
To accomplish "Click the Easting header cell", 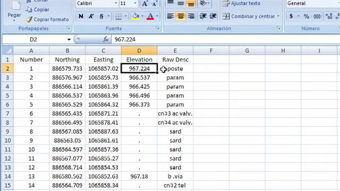I will tap(103, 59).
